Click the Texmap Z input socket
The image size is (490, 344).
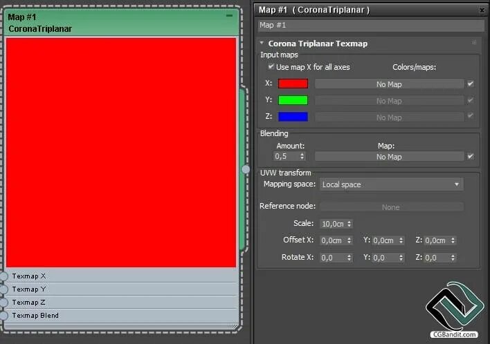pos(3,302)
